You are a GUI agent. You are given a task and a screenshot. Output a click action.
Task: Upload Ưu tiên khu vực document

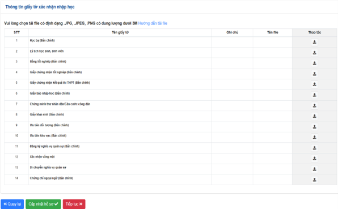[x=315, y=137]
